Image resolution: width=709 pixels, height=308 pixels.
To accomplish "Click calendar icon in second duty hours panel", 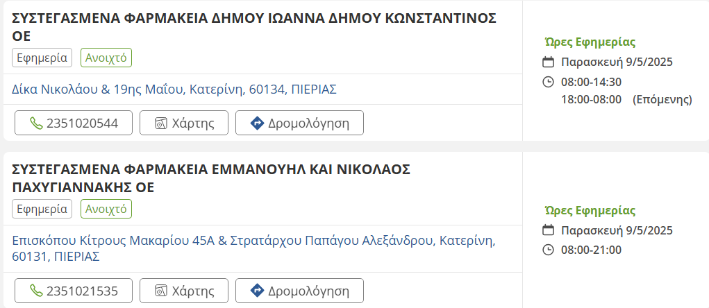I will [548, 230].
